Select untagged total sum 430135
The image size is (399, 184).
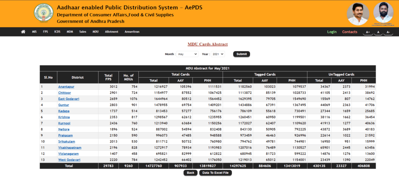(x=319, y=166)
